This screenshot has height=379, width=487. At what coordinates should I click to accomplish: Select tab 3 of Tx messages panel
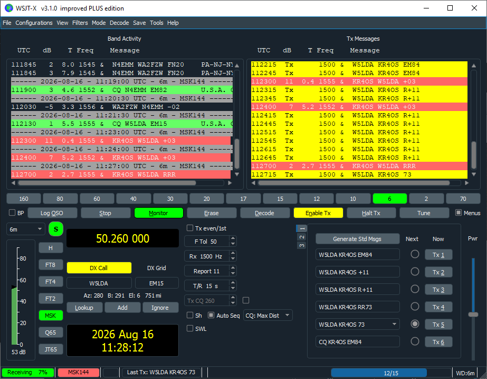click(x=302, y=245)
